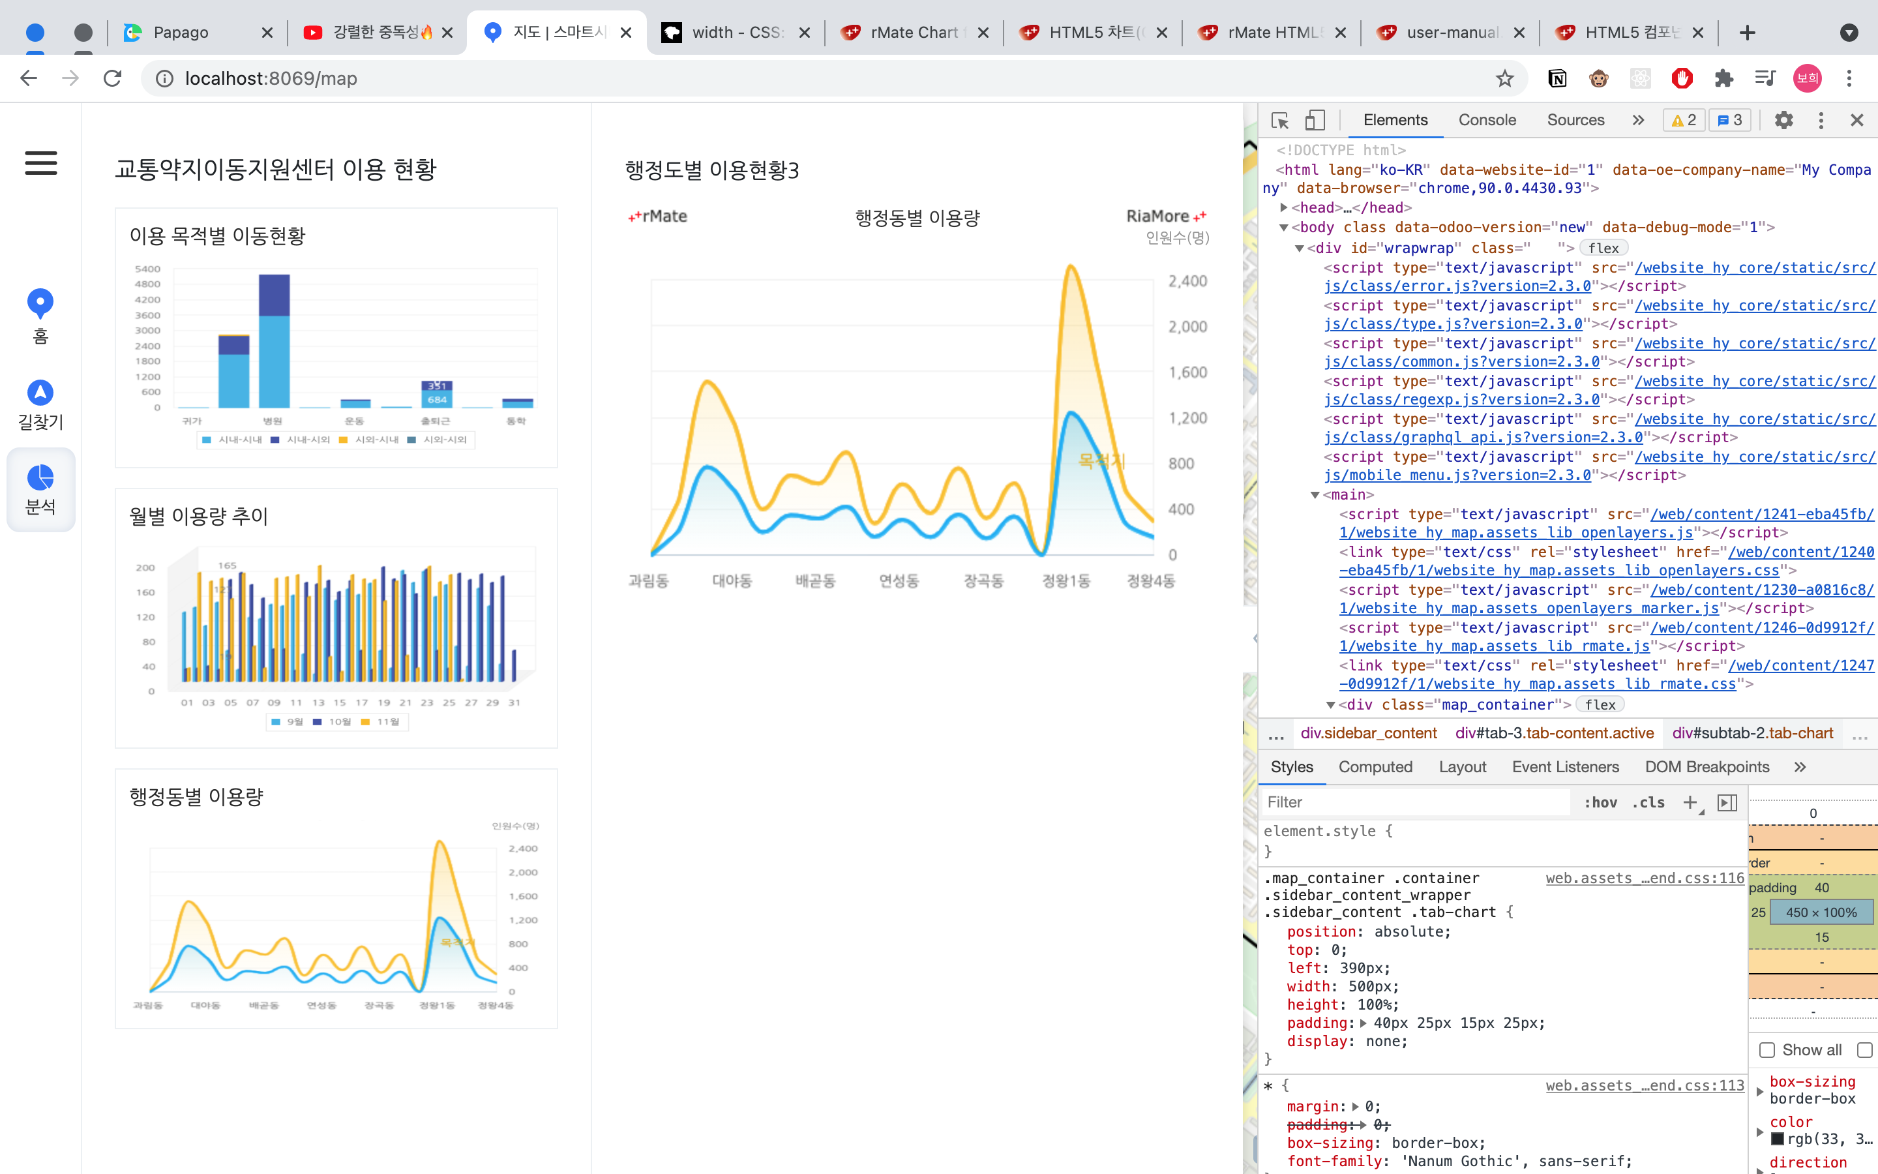1878x1174 pixels.
Task: Collapse the div#wrapwrap node
Action: point(1300,248)
